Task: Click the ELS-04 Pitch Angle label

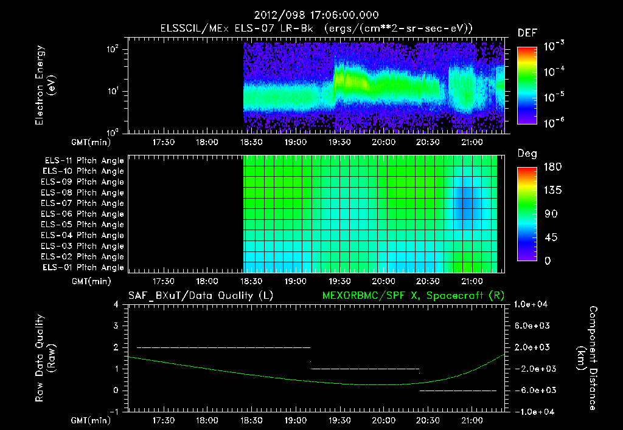Action: pos(82,236)
